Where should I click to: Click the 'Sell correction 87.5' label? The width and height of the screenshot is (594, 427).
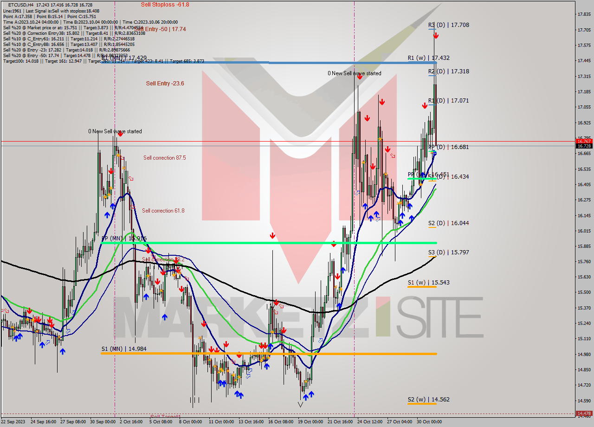164,158
